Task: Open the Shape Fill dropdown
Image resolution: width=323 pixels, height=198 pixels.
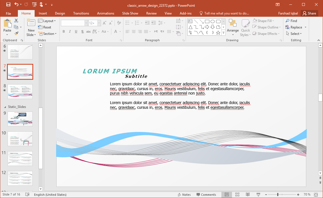Action: [264, 21]
